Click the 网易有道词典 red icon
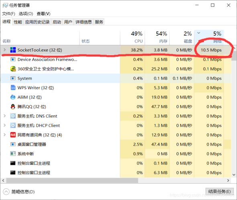The image size is (237, 200). [13, 135]
